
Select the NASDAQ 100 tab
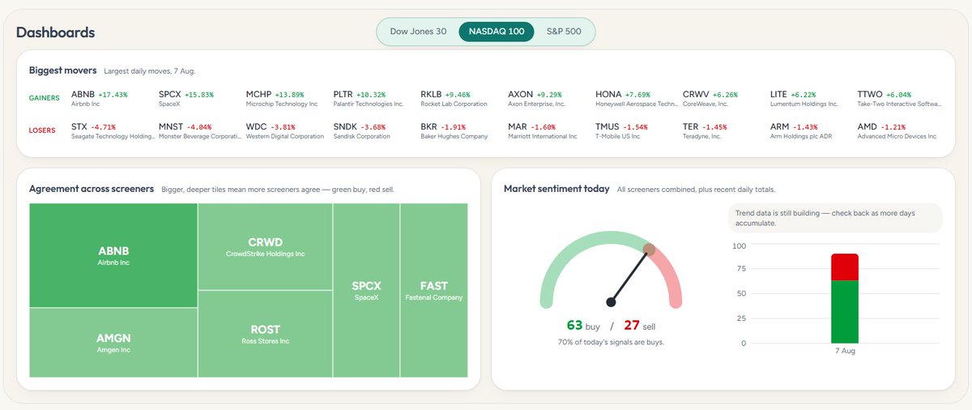point(497,32)
